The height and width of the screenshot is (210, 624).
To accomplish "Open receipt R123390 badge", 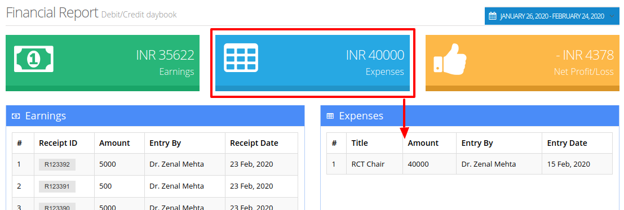I will tap(57, 207).
